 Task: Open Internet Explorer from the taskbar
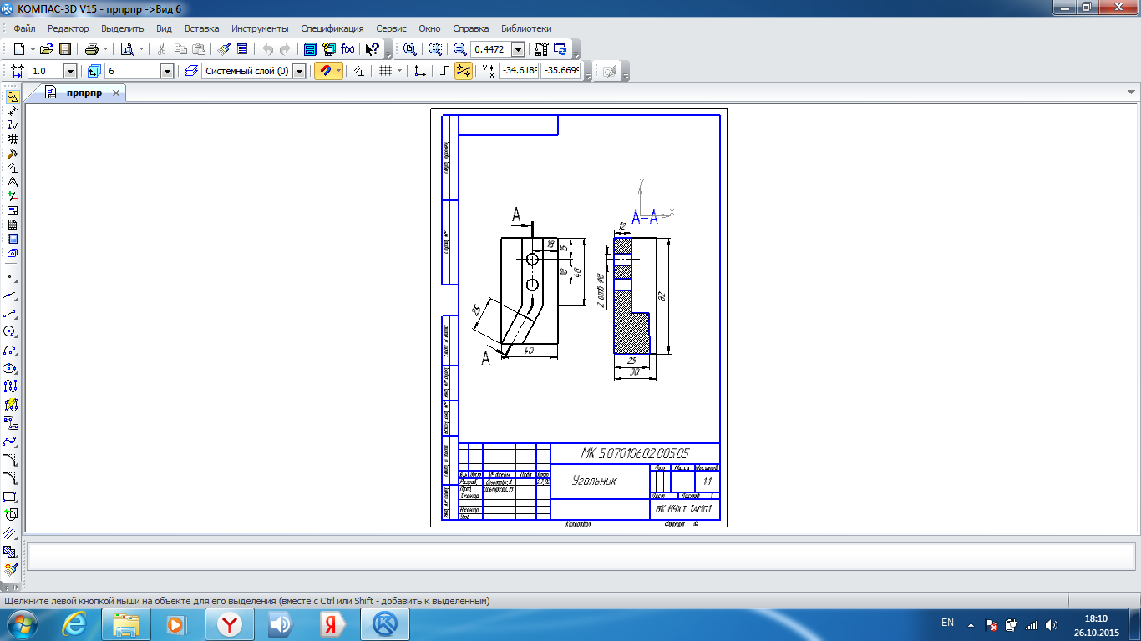coord(74,623)
